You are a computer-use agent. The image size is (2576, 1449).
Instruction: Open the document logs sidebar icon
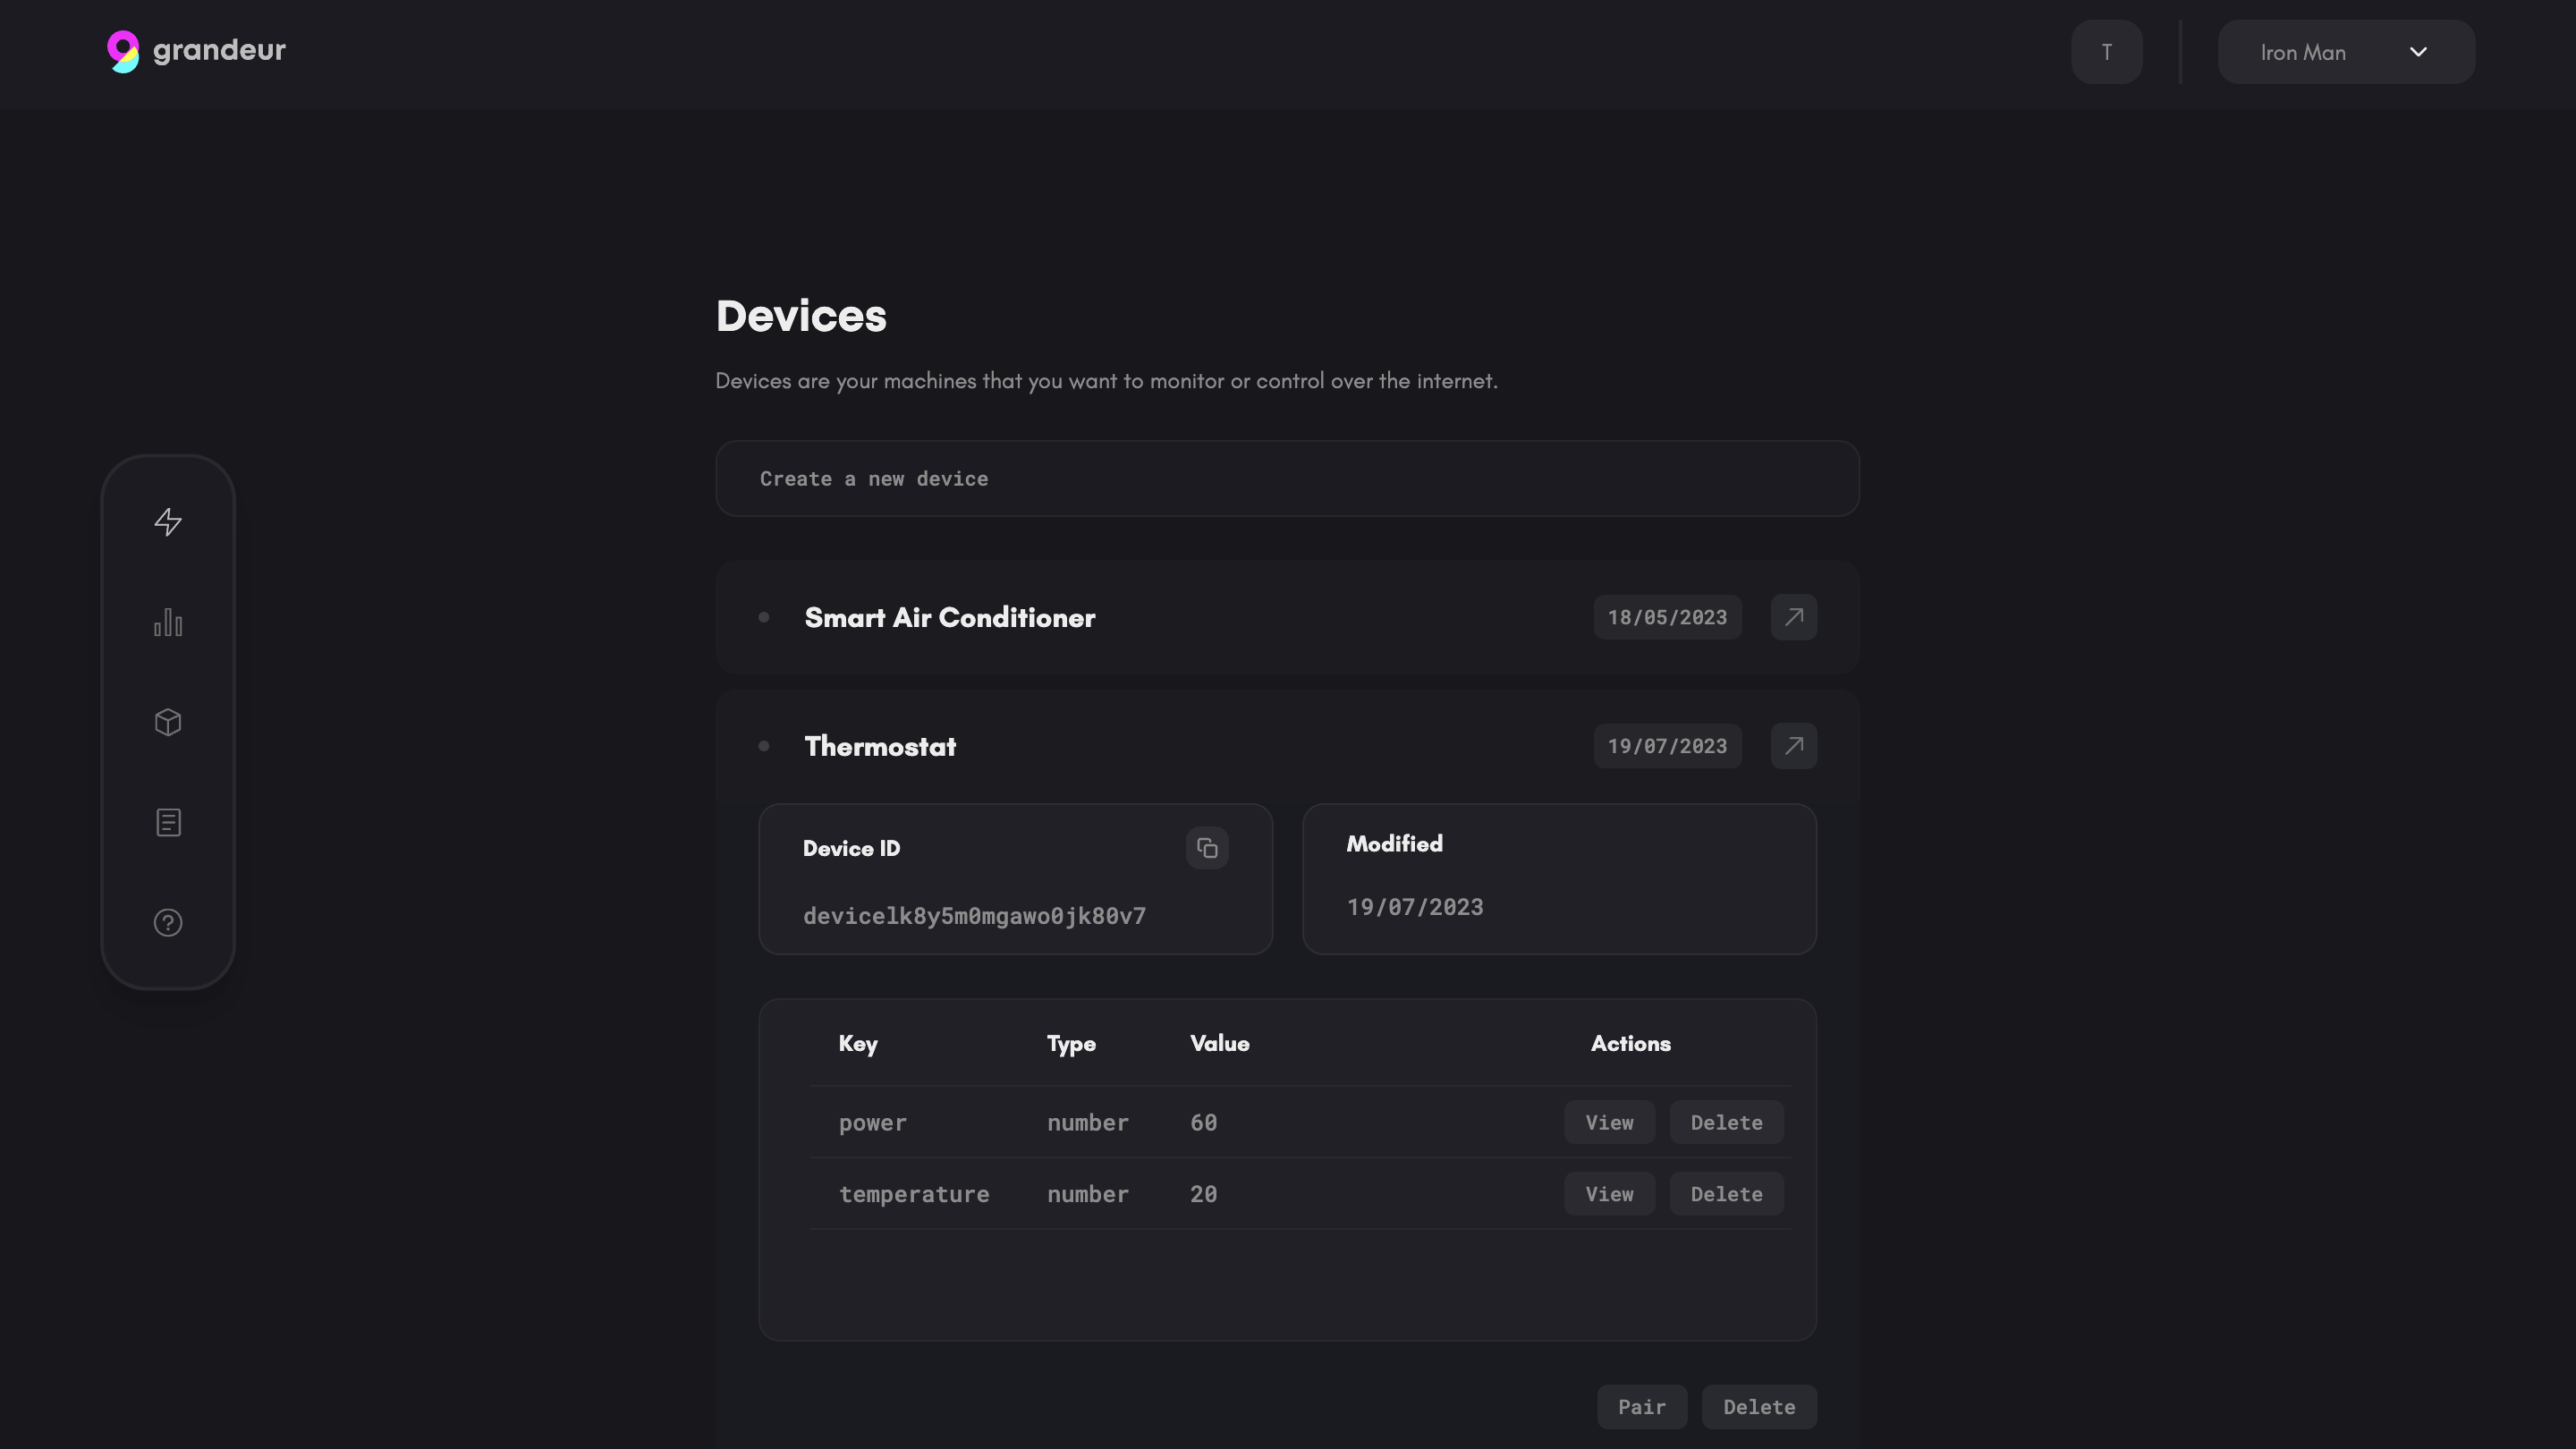tap(168, 822)
